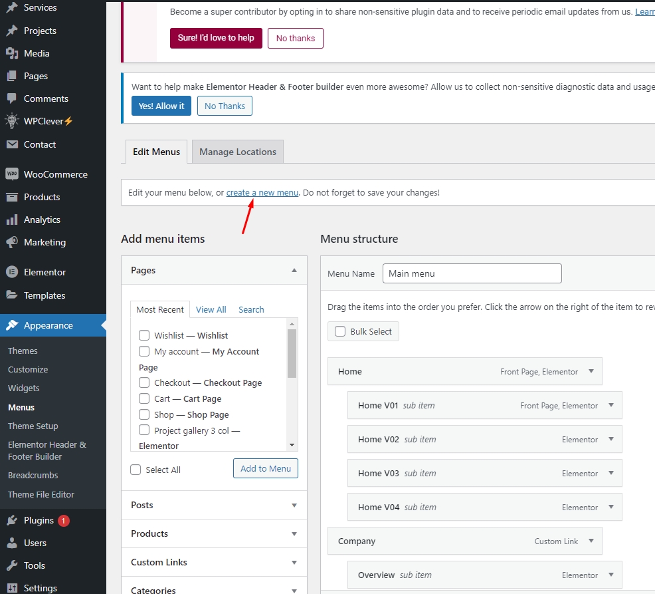The image size is (655, 594).
Task: Enable the Bulk Select checkbox
Action: [340, 331]
